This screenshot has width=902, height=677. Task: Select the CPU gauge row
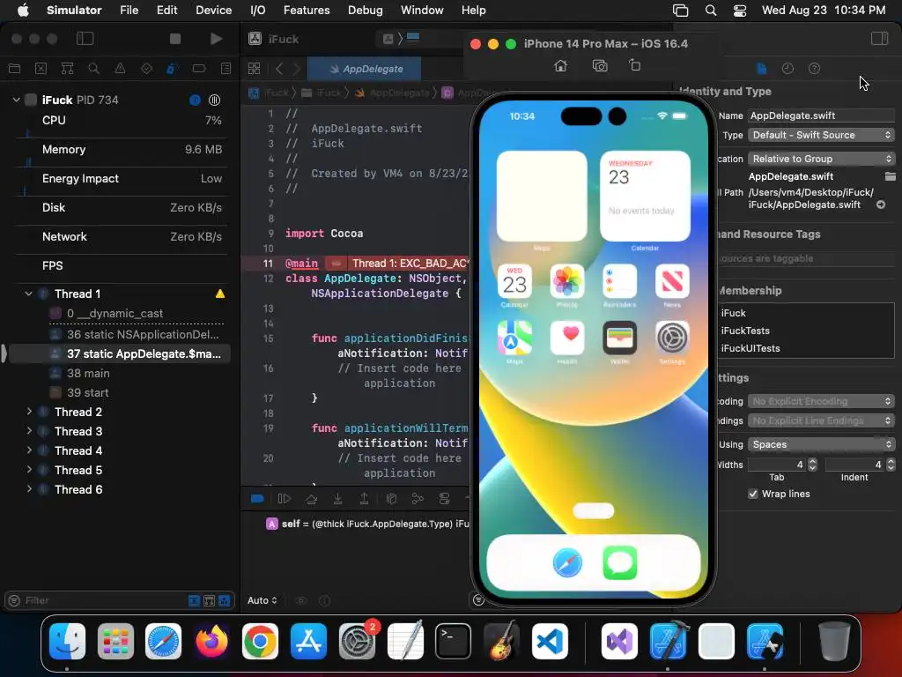coord(121,123)
